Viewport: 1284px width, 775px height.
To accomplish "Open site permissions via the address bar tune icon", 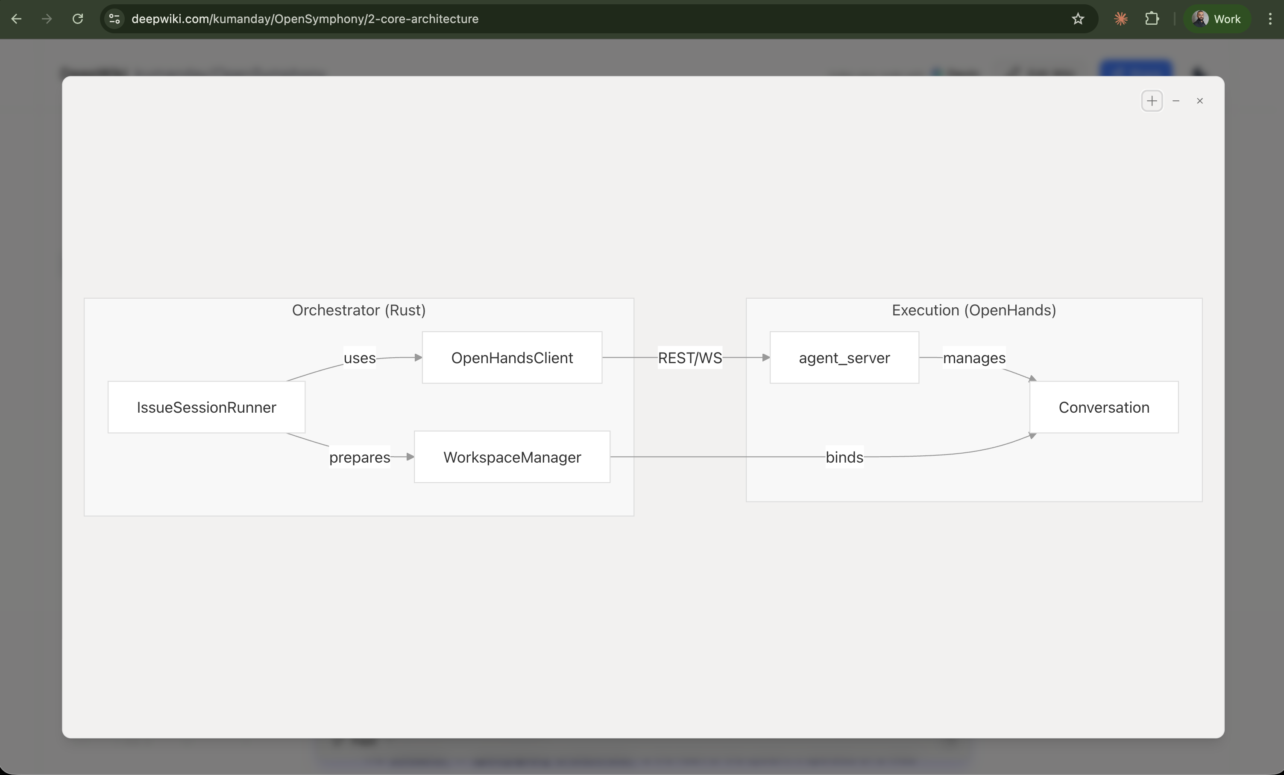I will (x=114, y=19).
